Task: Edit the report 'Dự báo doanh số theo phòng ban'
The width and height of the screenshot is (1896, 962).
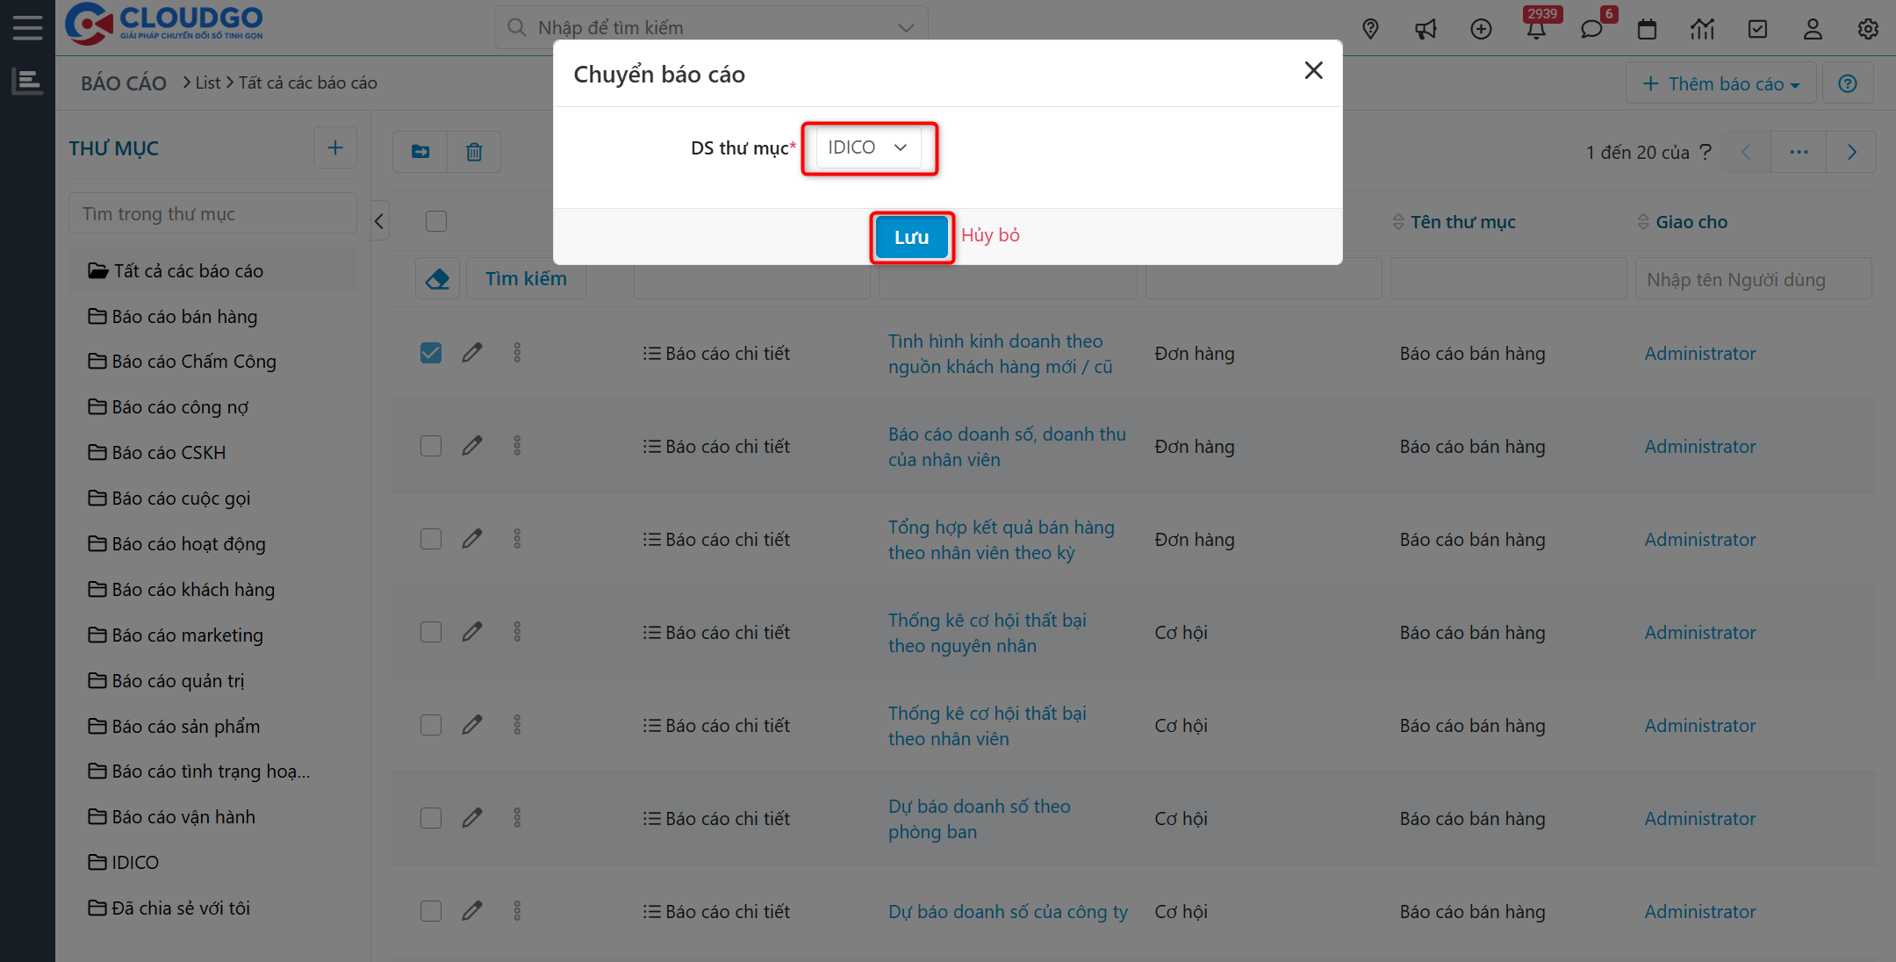Action: click(x=472, y=817)
